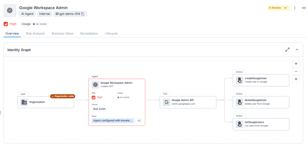Open the Remediation tab

(89, 34)
